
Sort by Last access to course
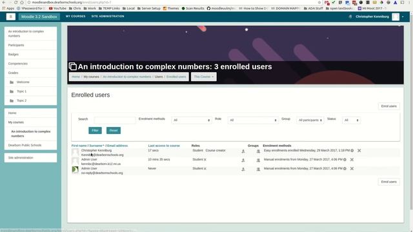pyautogui.click(x=164, y=146)
